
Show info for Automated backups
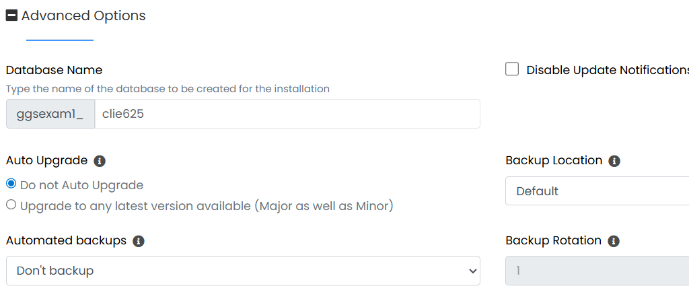(139, 241)
